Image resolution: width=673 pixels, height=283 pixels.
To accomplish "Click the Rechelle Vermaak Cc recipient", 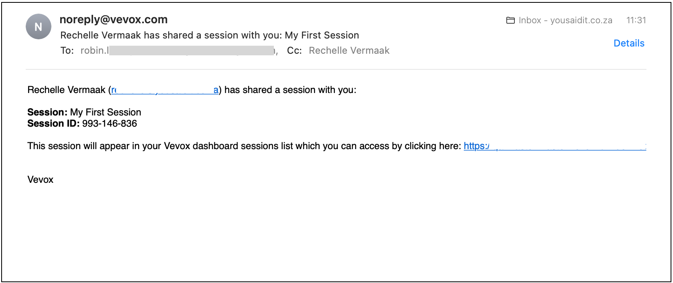I will click(349, 51).
